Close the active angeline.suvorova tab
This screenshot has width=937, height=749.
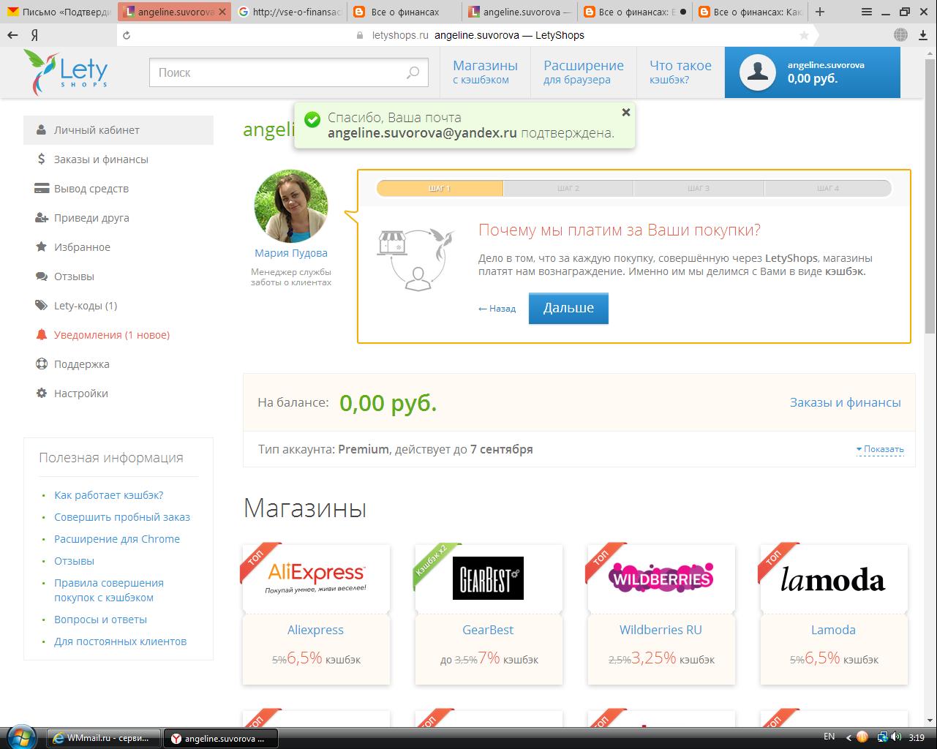click(222, 12)
